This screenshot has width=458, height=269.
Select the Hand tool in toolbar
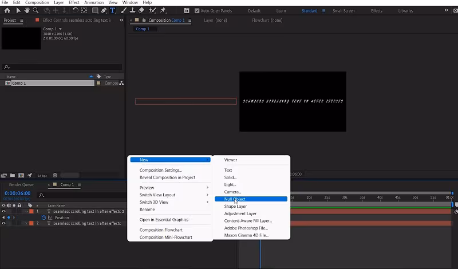[27, 10]
